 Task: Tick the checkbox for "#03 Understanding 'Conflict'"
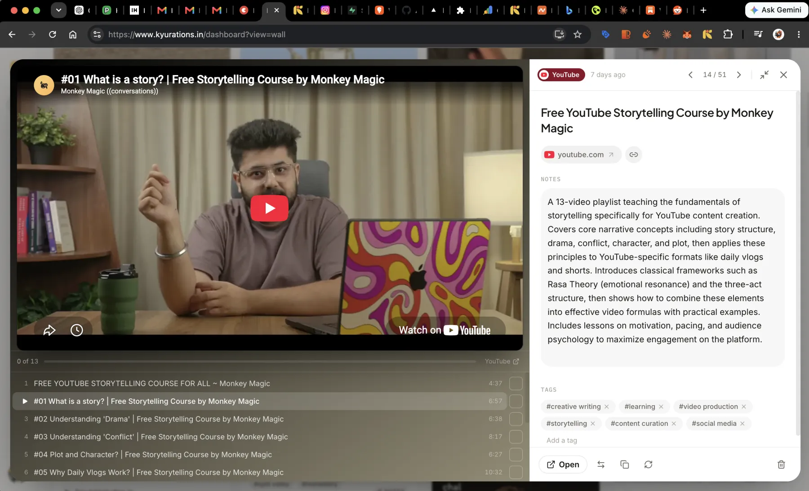coord(516,437)
